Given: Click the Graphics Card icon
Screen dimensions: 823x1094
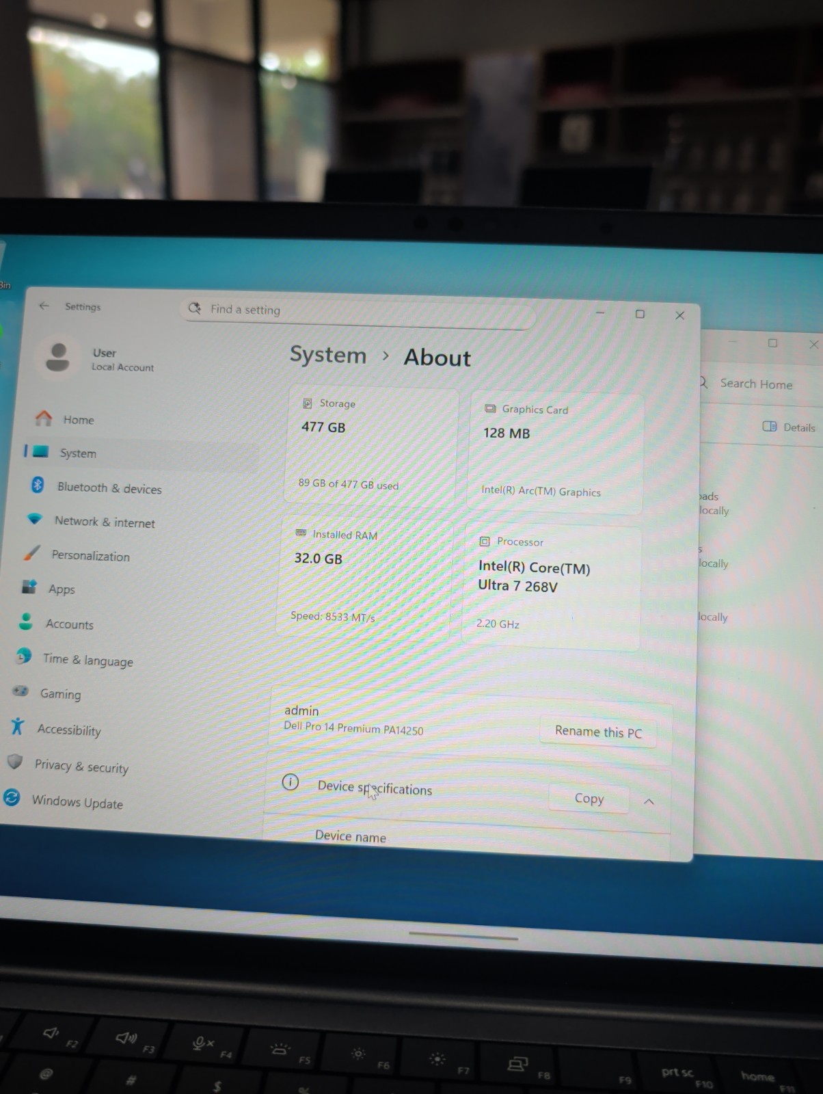Looking at the screenshot, I should pos(490,409).
